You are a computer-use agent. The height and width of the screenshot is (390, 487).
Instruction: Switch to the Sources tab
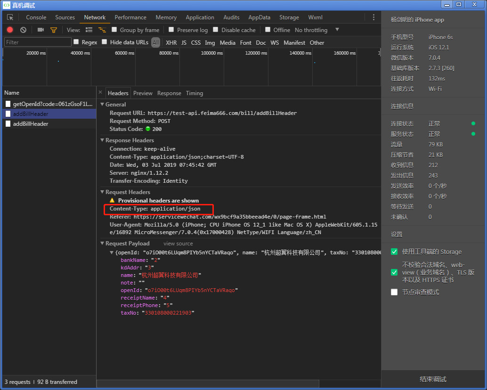pyautogui.click(x=65, y=17)
